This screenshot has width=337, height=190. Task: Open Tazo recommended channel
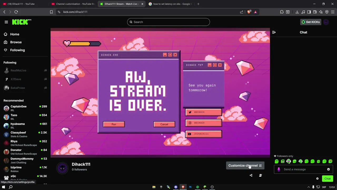(25, 117)
